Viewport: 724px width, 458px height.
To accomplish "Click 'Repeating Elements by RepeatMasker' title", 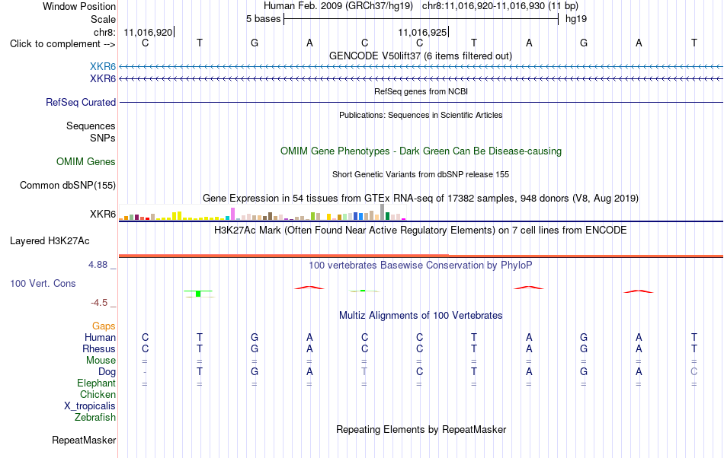I will [421, 429].
